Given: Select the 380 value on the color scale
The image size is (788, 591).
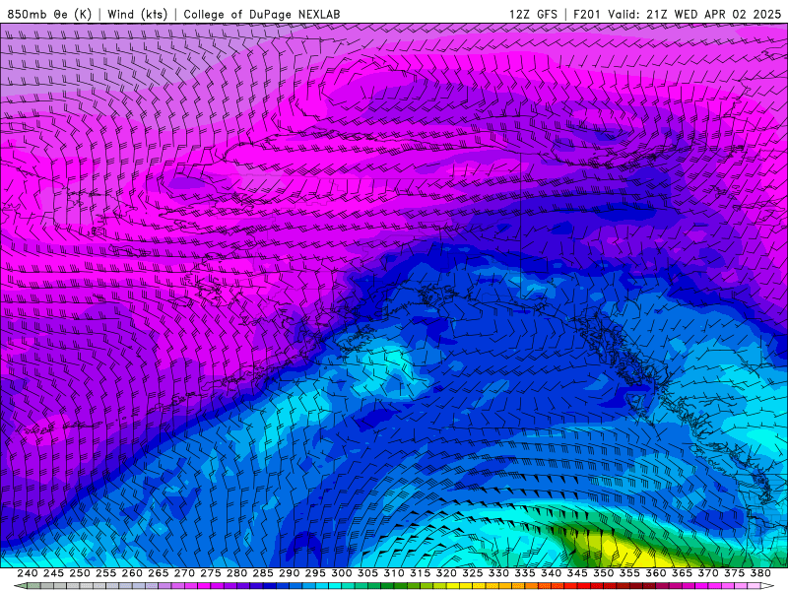Looking at the screenshot, I should pyautogui.click(x=760, y=573).
